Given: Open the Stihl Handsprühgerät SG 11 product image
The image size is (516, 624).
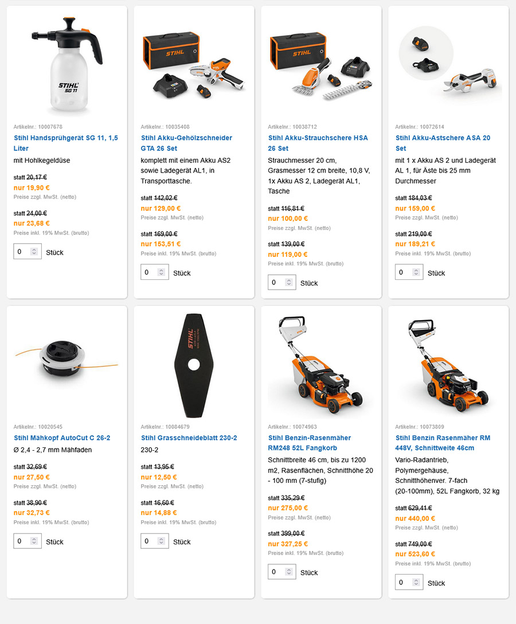Looking at the screenshot, I should (67, 64).
